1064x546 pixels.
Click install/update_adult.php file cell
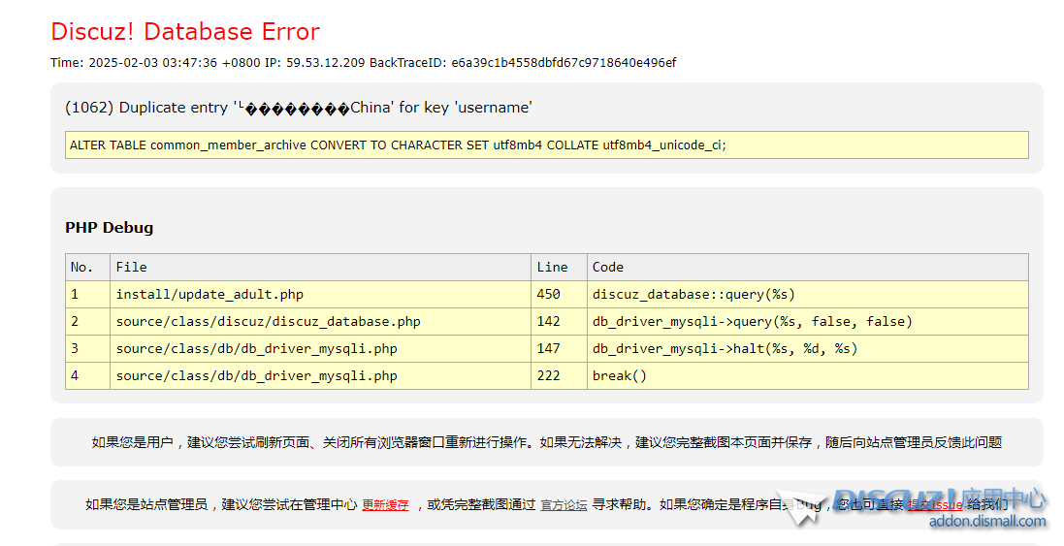[320, 295]
